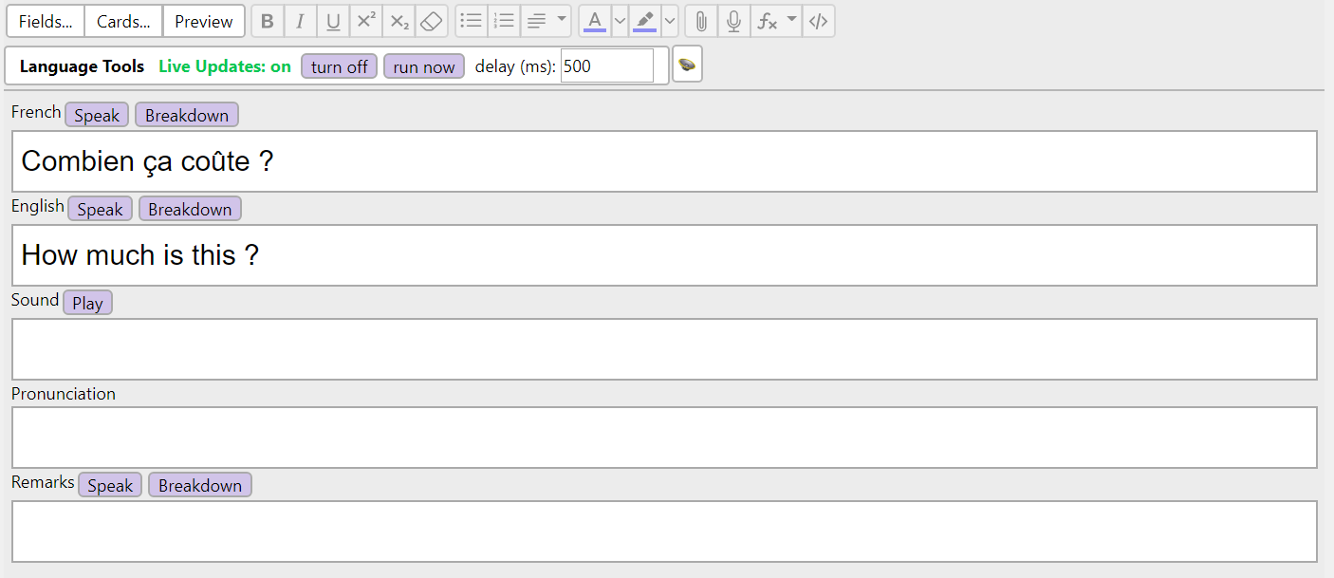Toggle italic formatting
The width and height of the screenshot is (1334, 578).
(x=300, y=20)
